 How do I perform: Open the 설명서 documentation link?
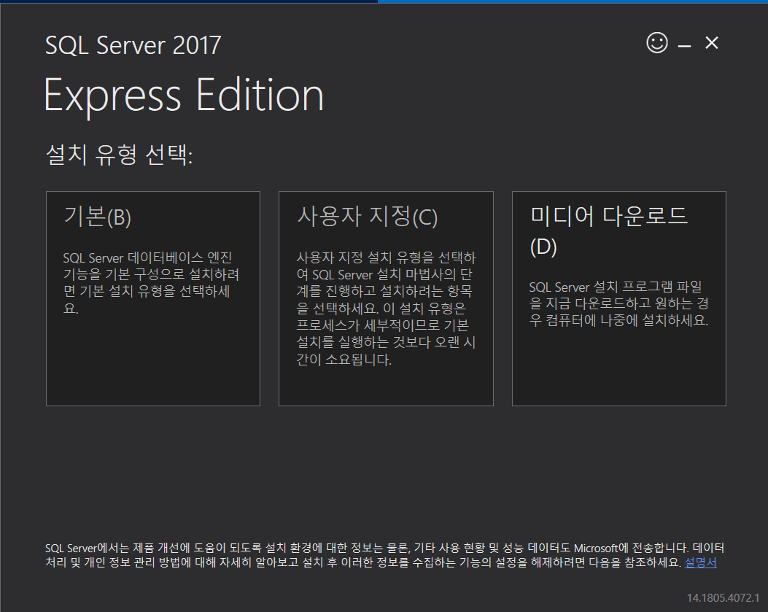[700, 562]
